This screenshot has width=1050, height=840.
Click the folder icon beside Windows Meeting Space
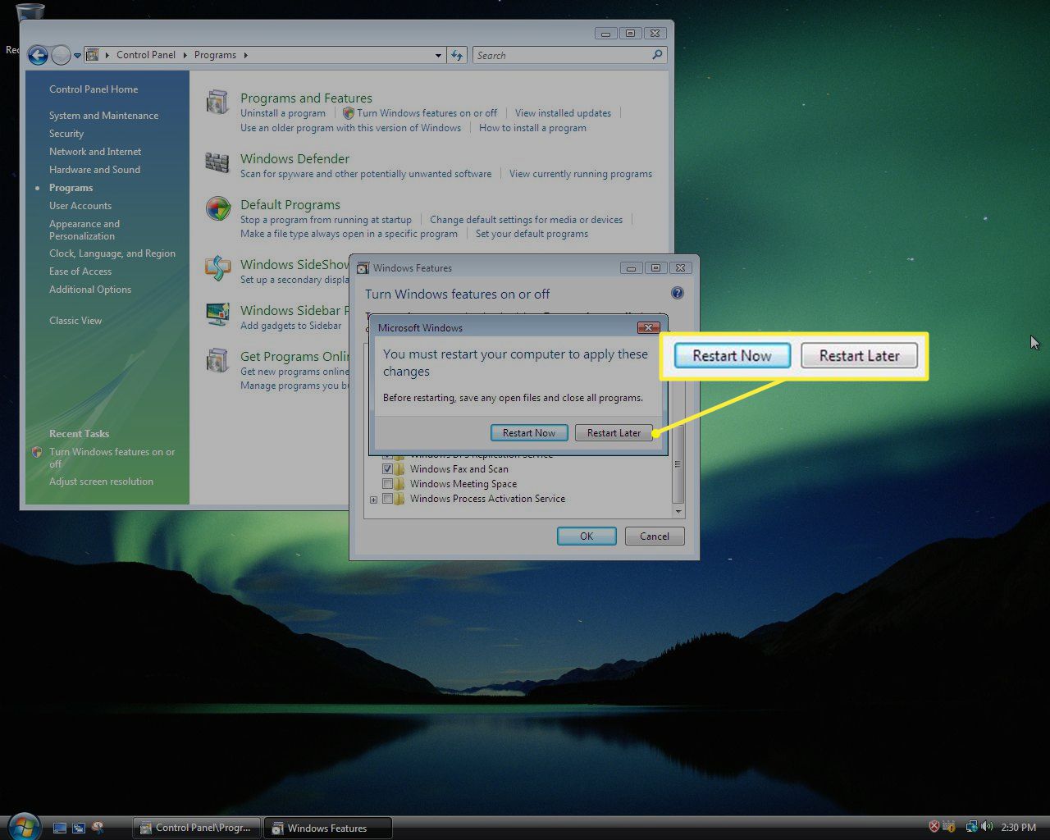(x=400, y=484)
